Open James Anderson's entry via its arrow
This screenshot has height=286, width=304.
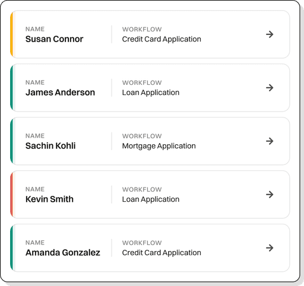(x=270, y=88)
